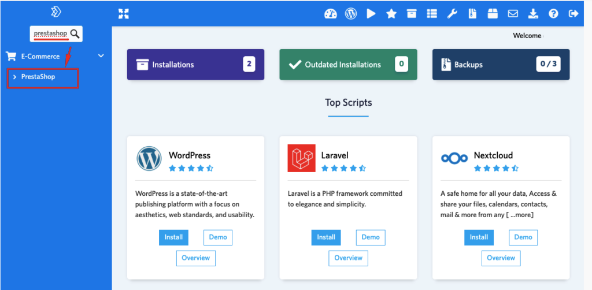Collapse the E-Commerce category chevron
592x290 pixels.
point(101,56)
